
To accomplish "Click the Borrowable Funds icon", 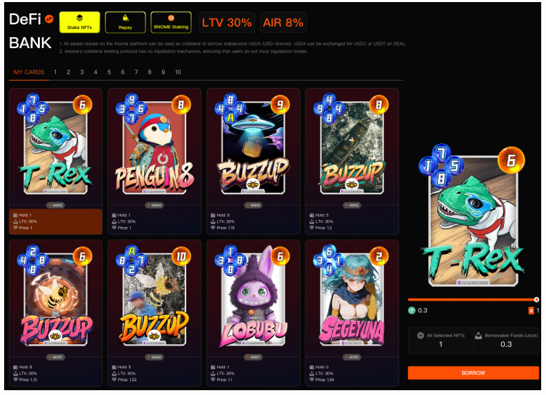I will coord(478,336).
